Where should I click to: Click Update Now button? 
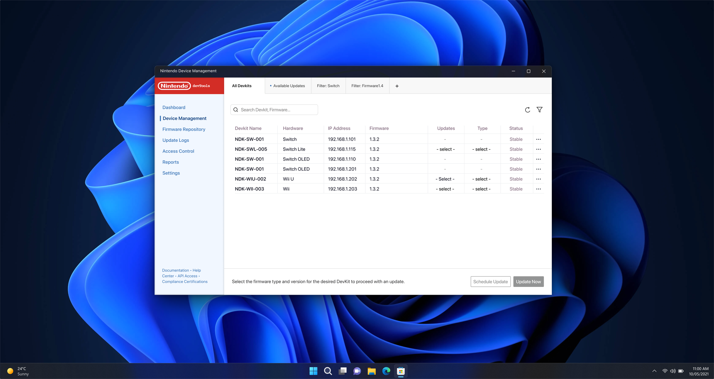pos(528,282)
